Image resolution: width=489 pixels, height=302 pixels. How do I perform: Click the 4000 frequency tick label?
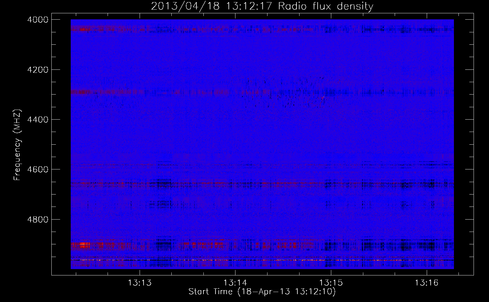coord(38,20)
